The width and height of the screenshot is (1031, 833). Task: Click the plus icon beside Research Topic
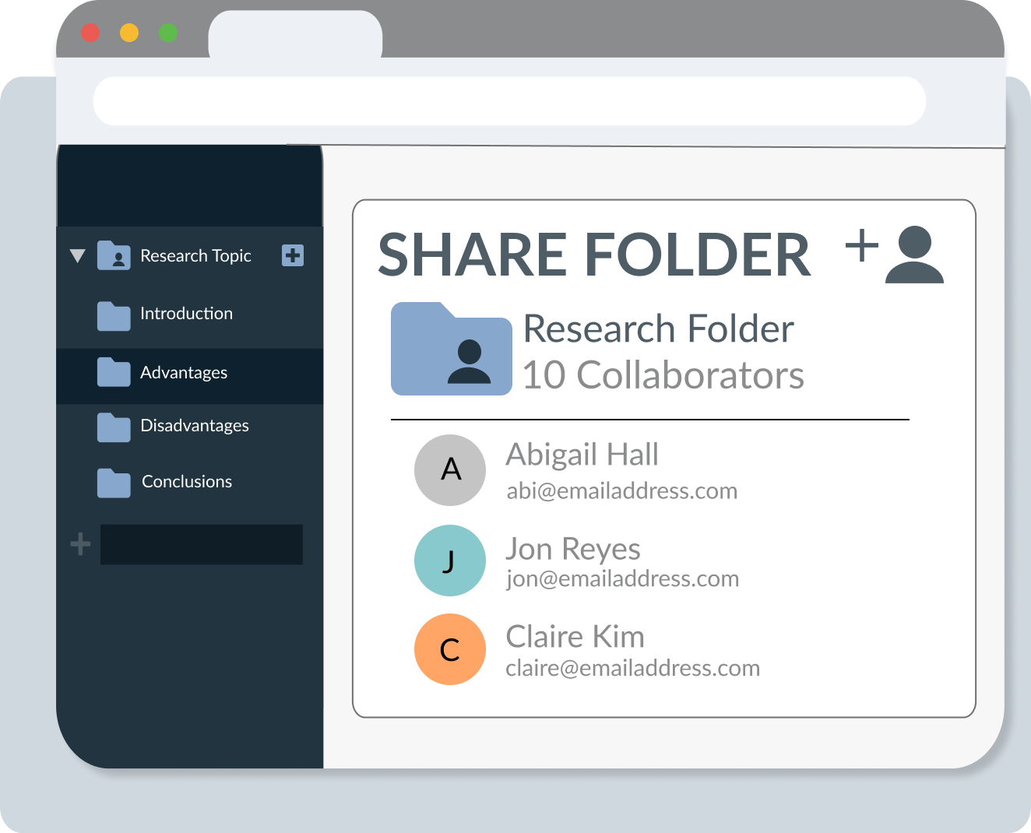pyautogui.click(x=293, y=255)
